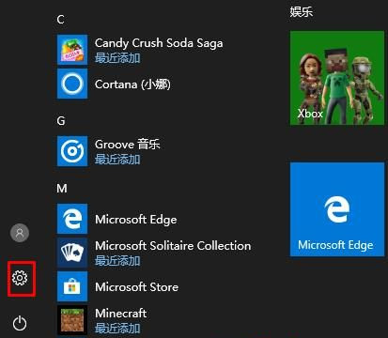Open the Xbox live tile
Image resolution: width=388 pixels, height=338 pixels.
click(x=337, y=78)
